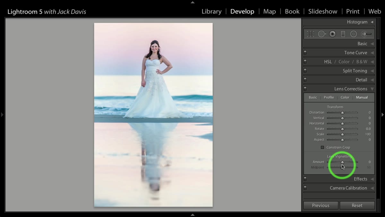385x217 pixels.
Task: Select the Crop Overlay tool
Action: [x=310, y=34]
